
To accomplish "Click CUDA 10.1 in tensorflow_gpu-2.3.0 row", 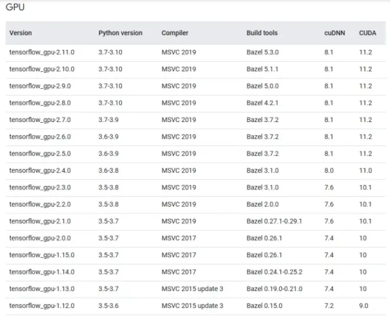I will pos(365,187).
